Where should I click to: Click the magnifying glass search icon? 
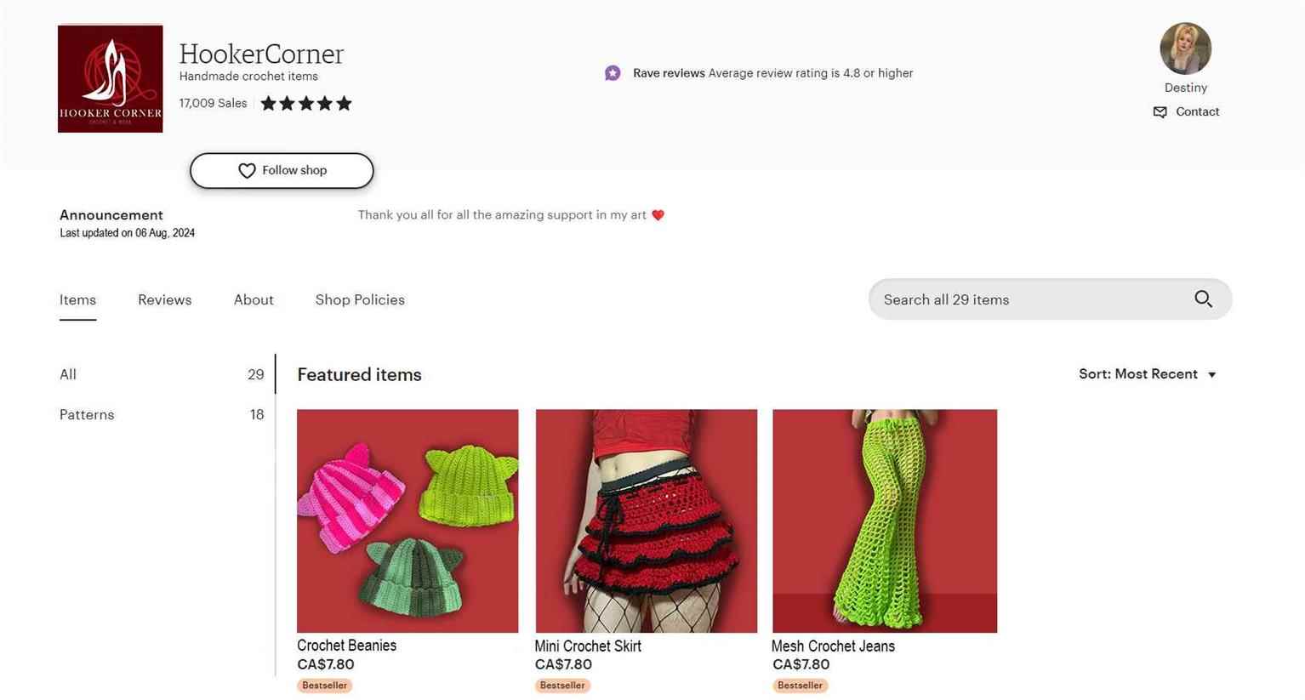click(x=1203, y=299)
